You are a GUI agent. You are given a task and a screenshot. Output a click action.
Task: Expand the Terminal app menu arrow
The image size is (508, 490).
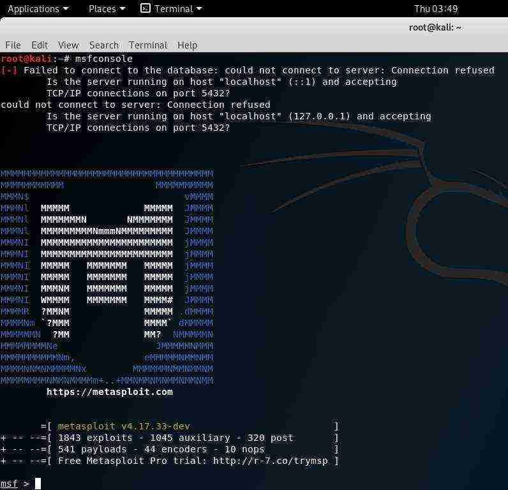[199, 9]
